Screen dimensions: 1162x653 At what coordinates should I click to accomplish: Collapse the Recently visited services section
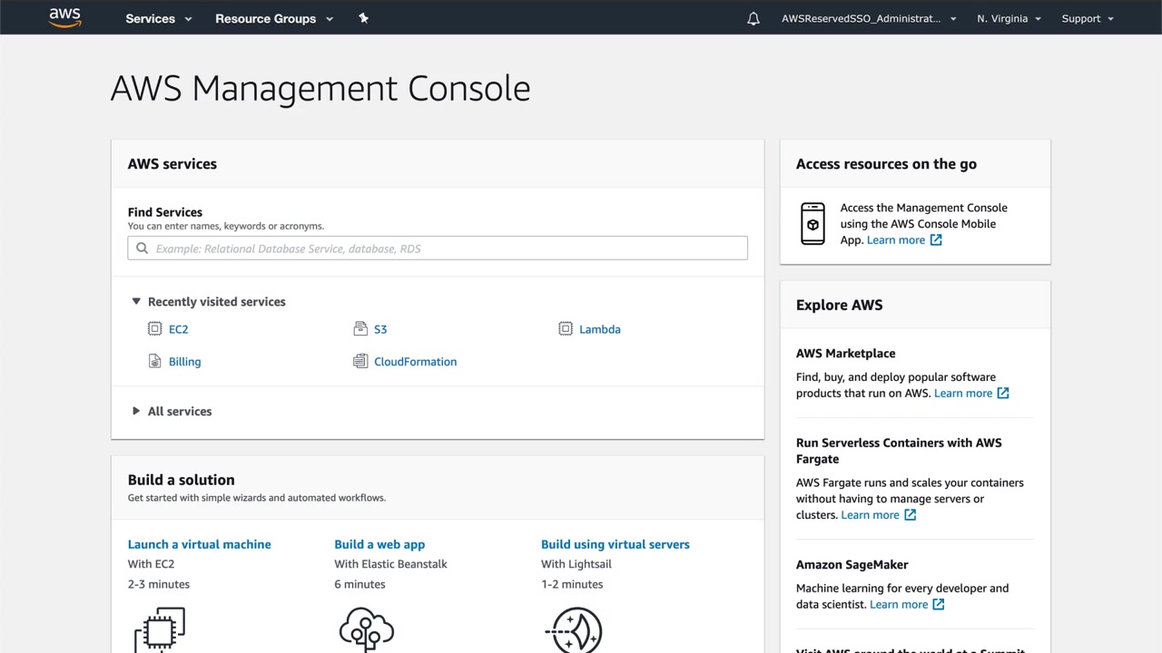(x=136, y=302)
